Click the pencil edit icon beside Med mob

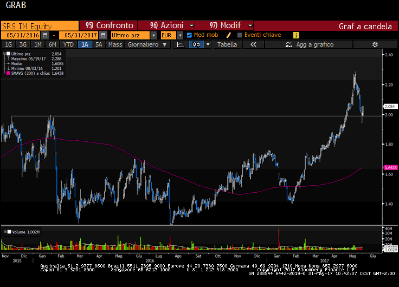pos(230,35)
